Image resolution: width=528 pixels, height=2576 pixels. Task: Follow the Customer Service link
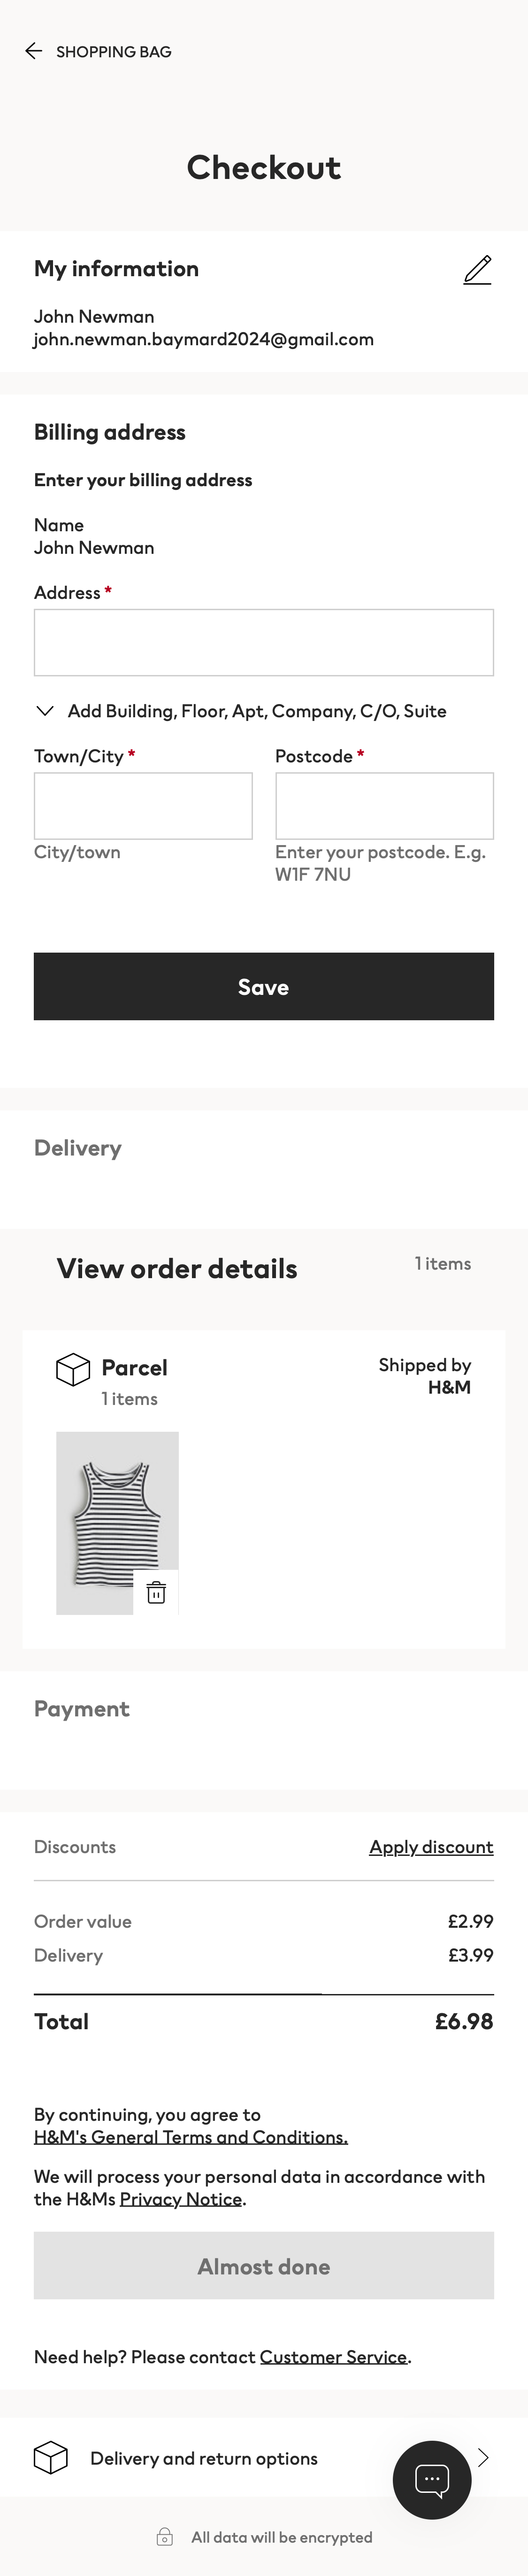333,2356
